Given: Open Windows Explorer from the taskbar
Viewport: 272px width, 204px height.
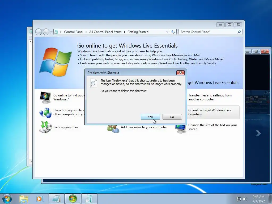Looking at the screenshot, I should click(24, 199).
